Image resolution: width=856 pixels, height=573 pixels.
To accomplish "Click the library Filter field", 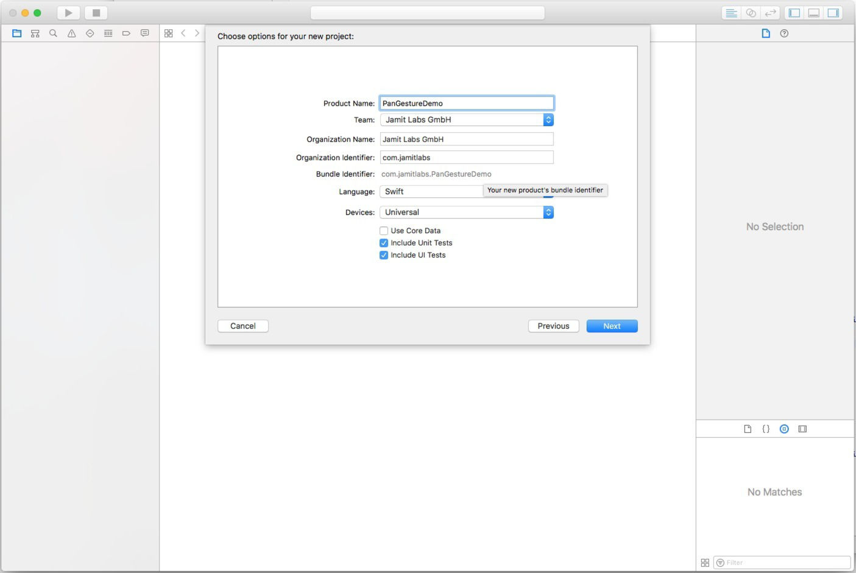I will point(782,563).
